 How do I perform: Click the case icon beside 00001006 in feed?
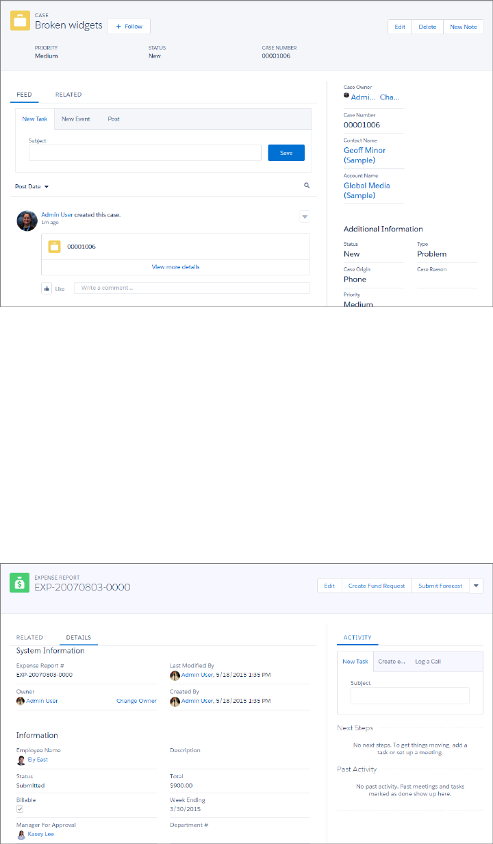[55, 246]
